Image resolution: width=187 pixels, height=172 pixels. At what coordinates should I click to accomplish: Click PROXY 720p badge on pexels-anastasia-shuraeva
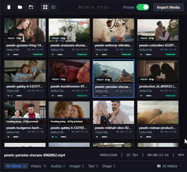point(59,38)
